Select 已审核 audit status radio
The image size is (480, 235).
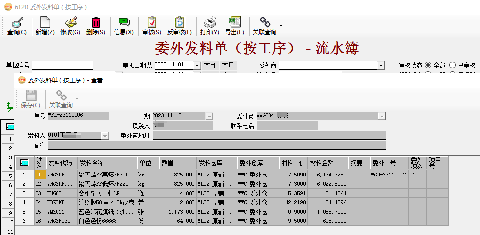tap(452, 65)
